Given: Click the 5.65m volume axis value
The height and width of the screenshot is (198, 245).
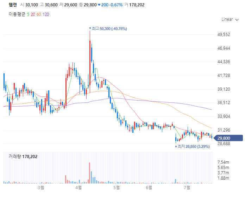Looking at the screenshot, I should [x=223, y=168].
